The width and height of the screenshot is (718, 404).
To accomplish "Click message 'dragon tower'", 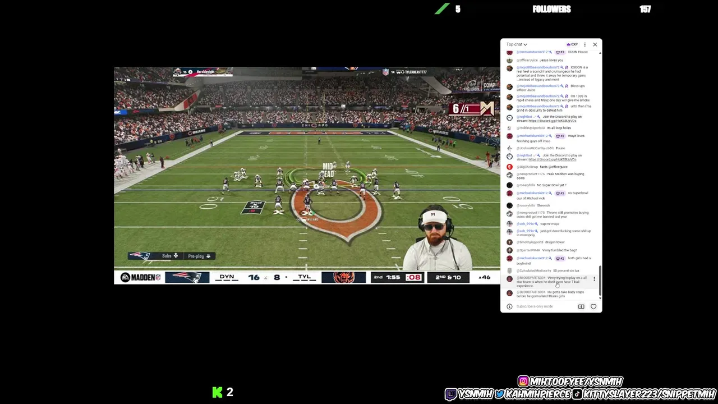I will [x=555, y=242].
